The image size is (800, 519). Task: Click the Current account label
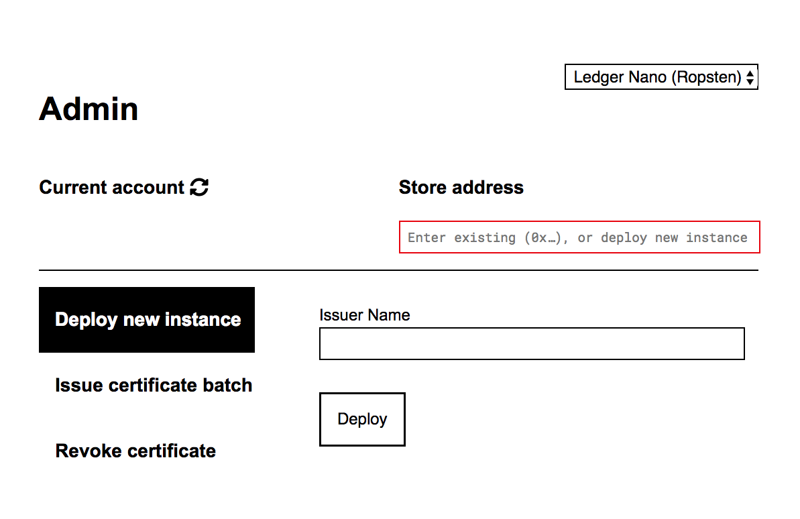[113, 187]
